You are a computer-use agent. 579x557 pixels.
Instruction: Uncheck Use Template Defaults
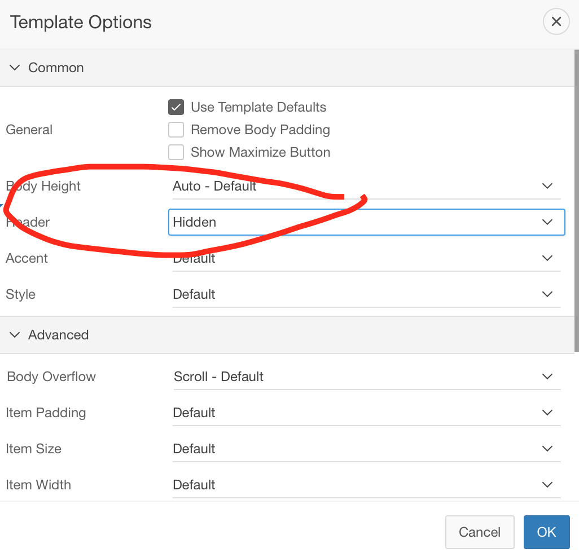(x=176, y=107)
